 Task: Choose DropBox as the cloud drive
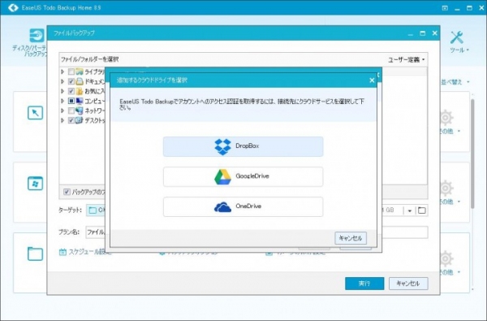pyautogui.click(x=243, y=146)
